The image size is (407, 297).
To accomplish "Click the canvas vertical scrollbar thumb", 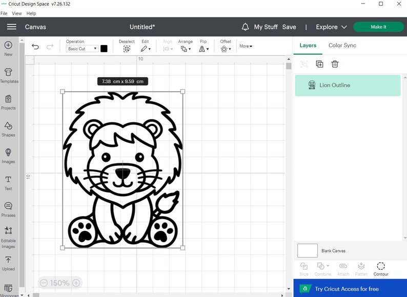I will pos(289,66).
